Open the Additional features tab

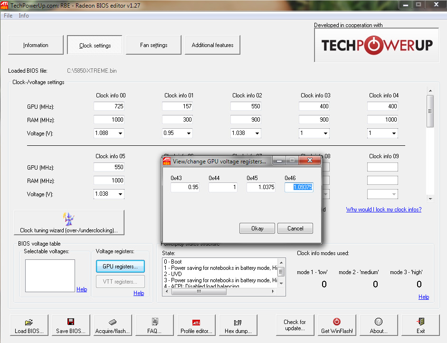coord(213,45)
